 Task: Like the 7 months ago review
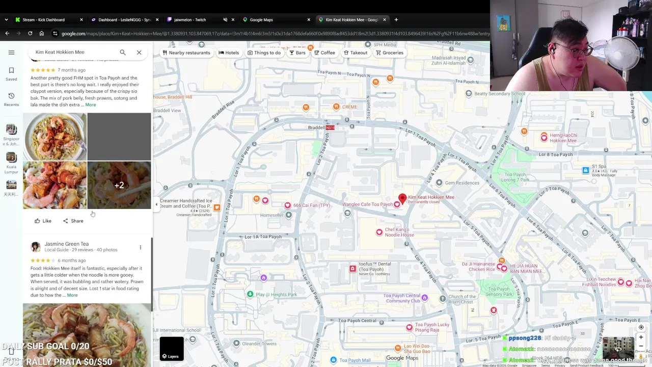tap(43, 221)
